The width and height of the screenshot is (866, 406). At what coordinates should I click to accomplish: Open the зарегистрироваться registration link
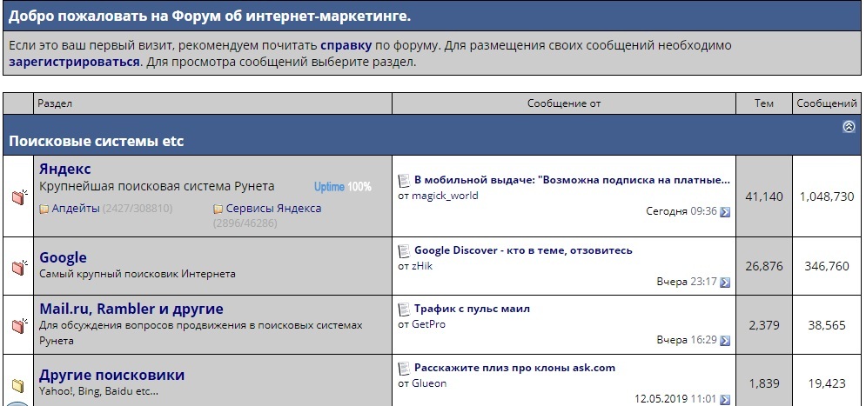click(75, 62)
